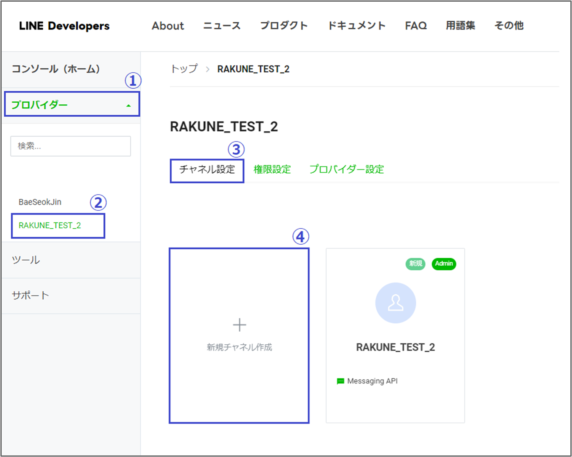Switch to プロバイダー設定 tab
Viewport: 572px width, 457px height.
click(x=346, y=169)
